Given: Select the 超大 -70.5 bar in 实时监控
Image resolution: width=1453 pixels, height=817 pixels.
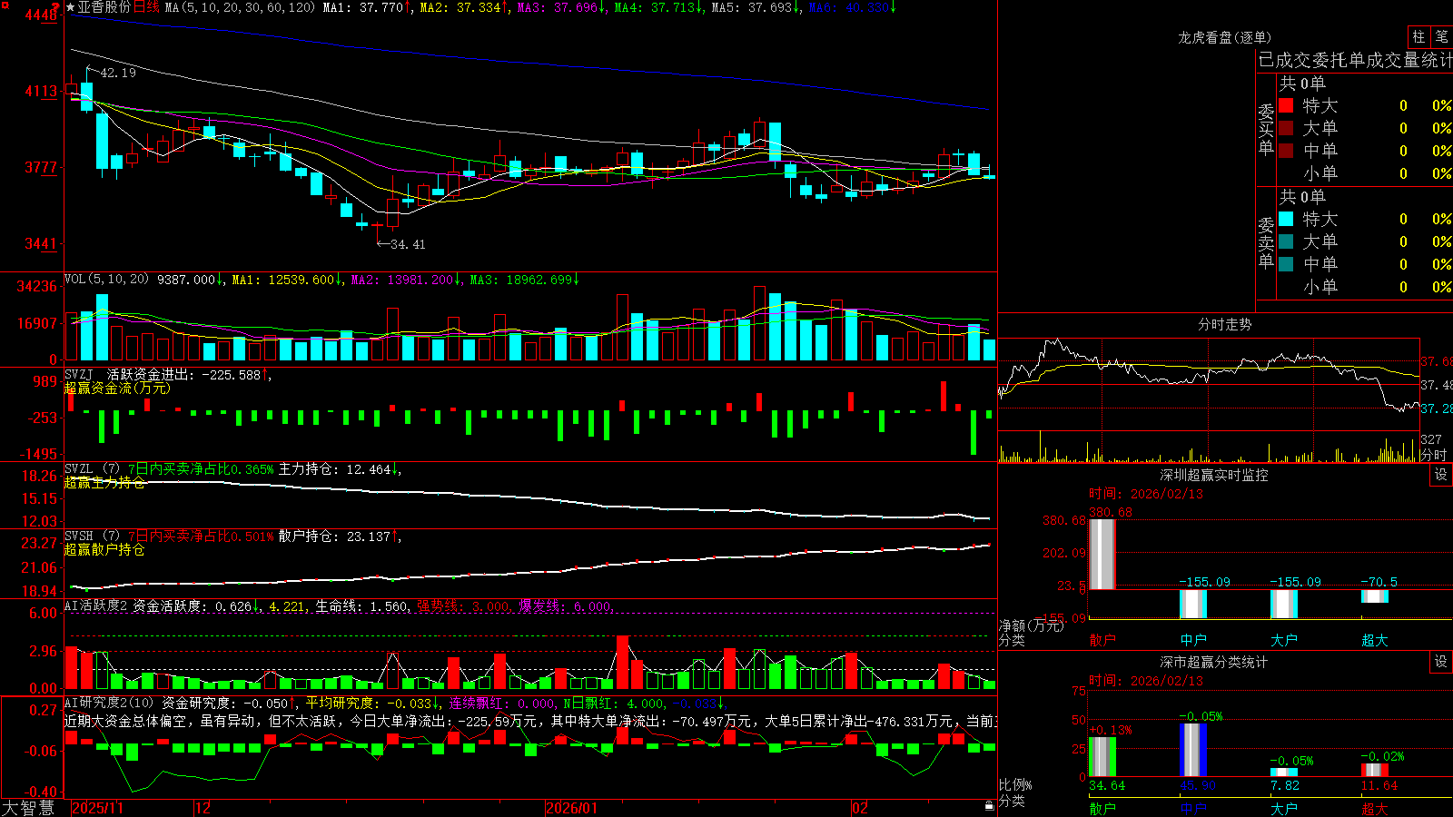Looking at the screenshot, I should click(x=1375, y=596).
